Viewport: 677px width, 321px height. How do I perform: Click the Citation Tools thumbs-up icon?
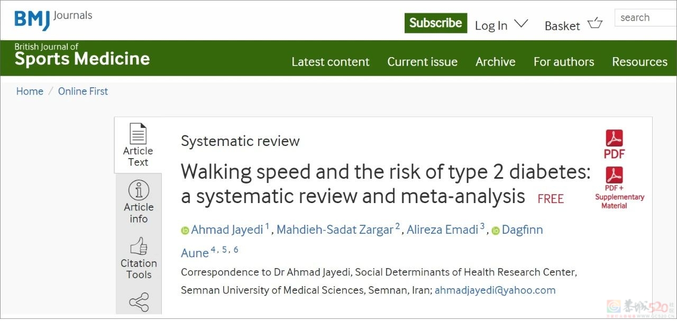(139, 246)
